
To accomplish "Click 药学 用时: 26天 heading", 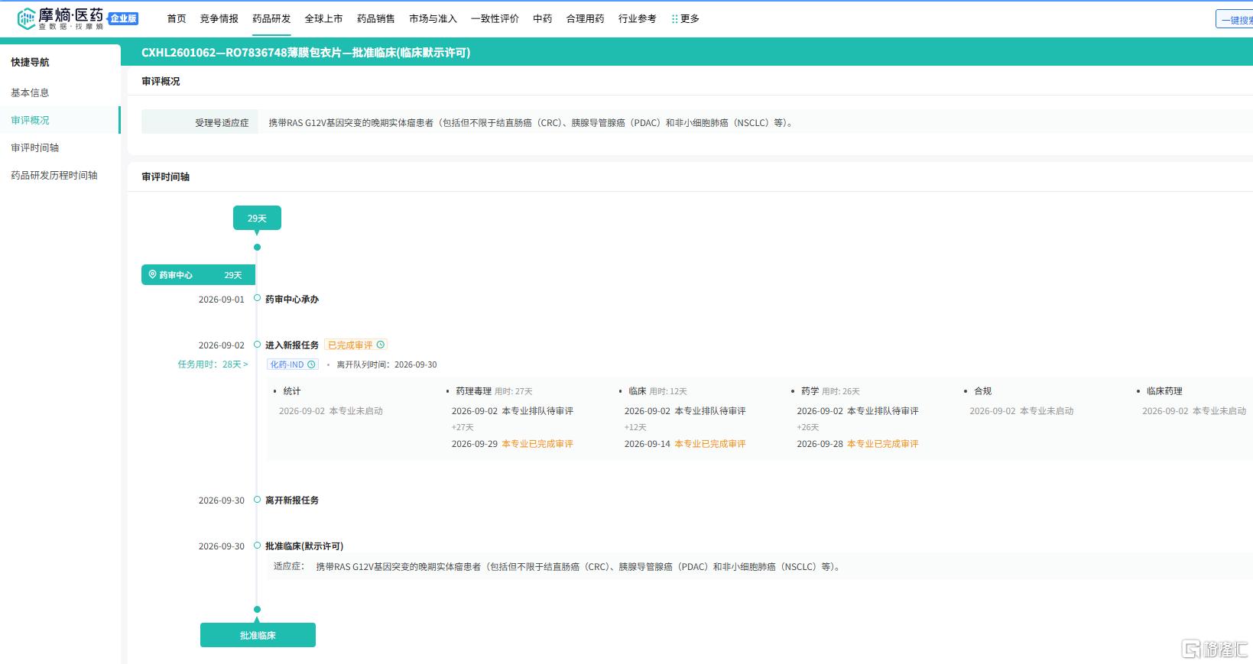I will [830, 391].
